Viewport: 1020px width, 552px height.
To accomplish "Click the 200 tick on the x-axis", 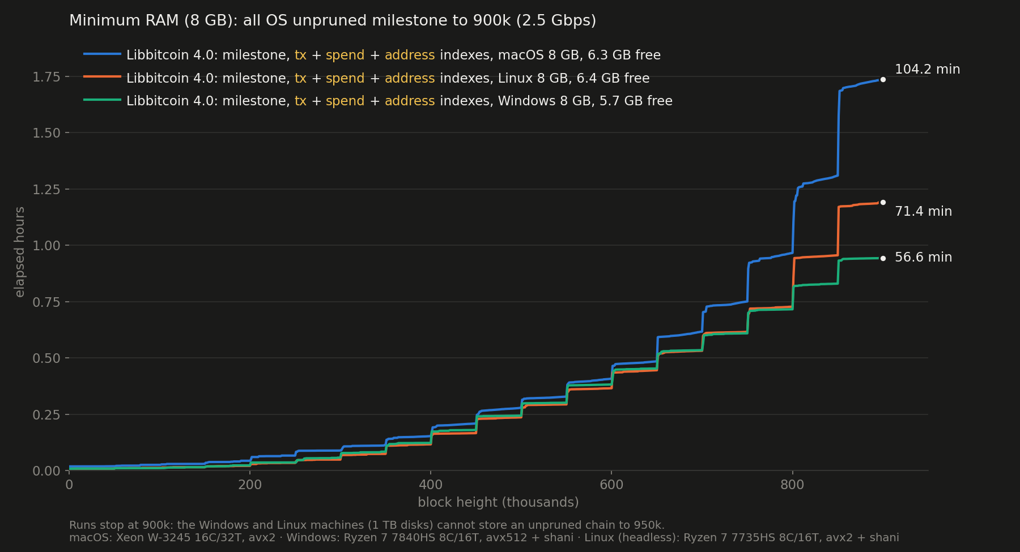I will [x=250, y=485].
